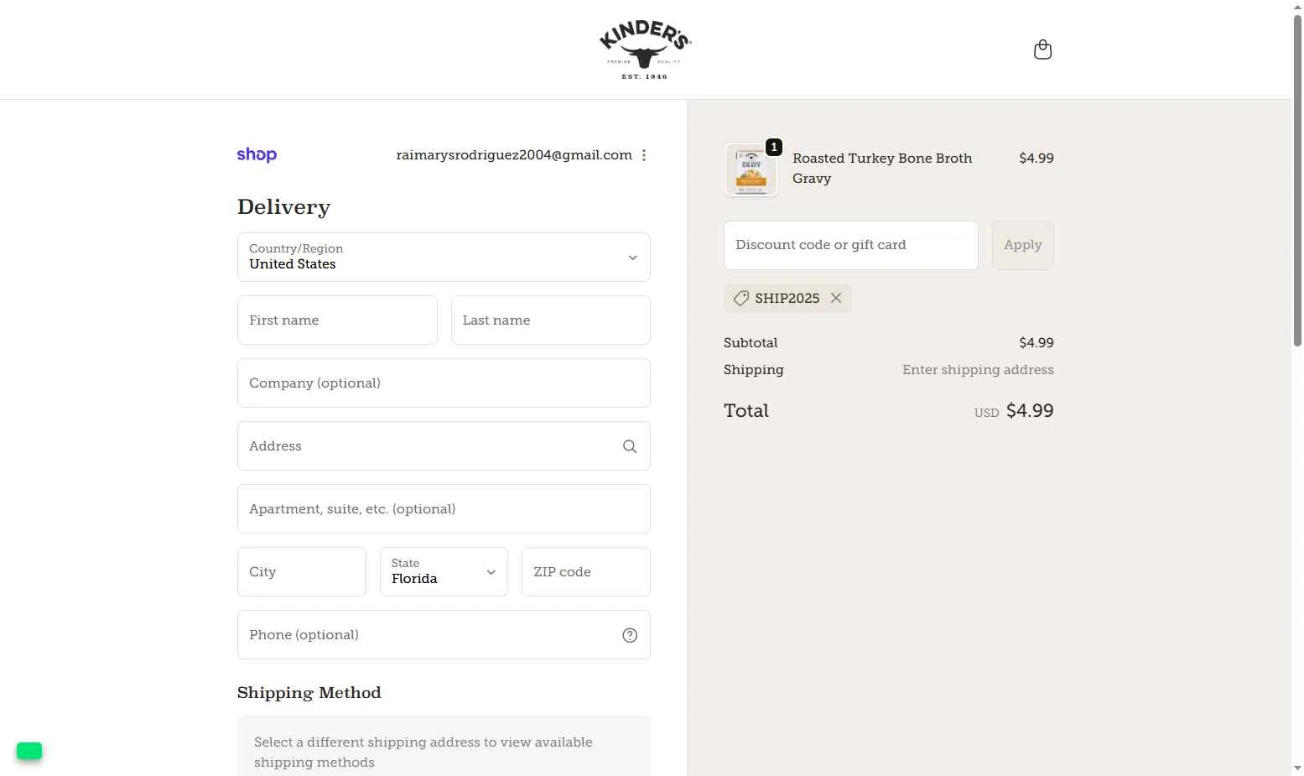
Task: Click inside the Address input field
Action: click(x=444, y=445)
